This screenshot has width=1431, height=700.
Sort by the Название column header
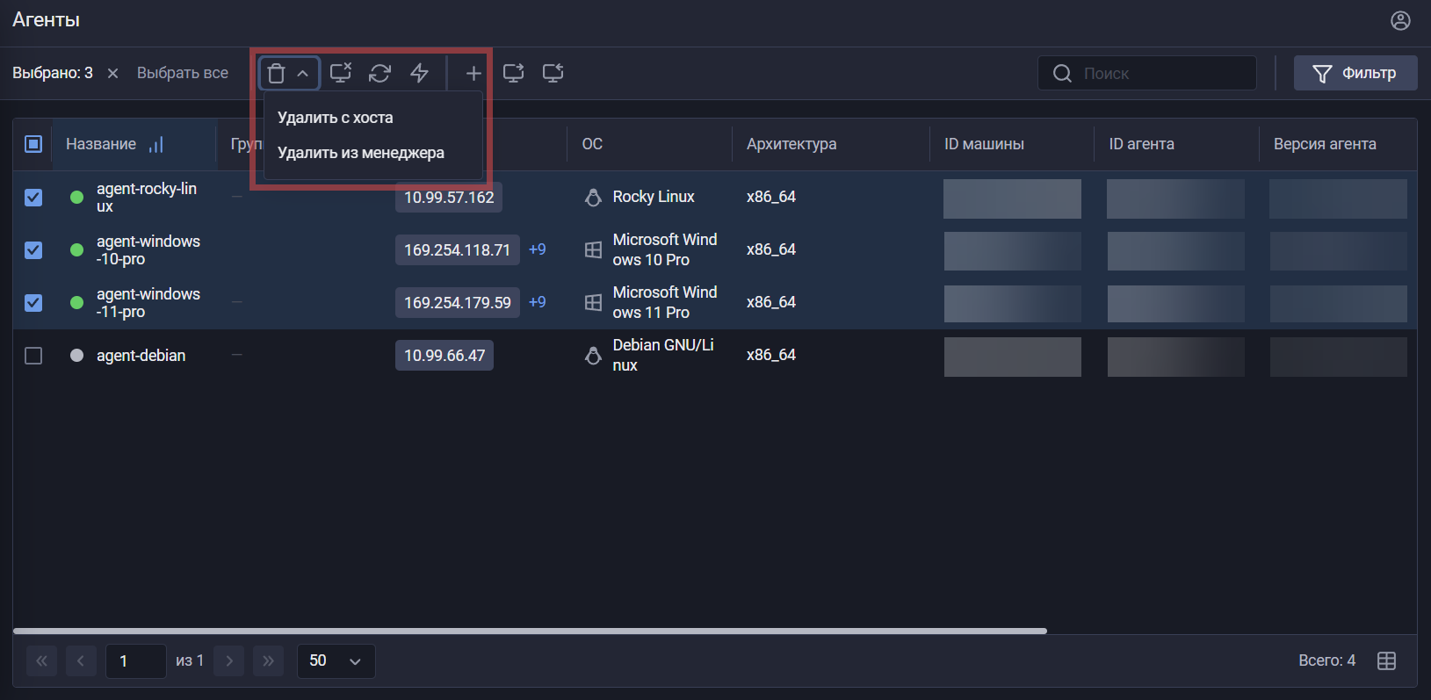(101, 144)
